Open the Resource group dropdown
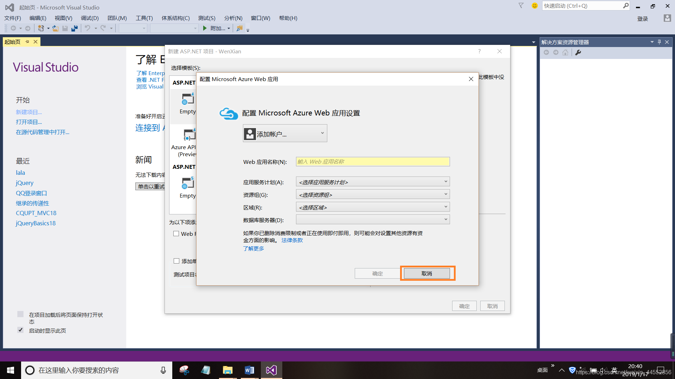675x379 pixels. 373,194
